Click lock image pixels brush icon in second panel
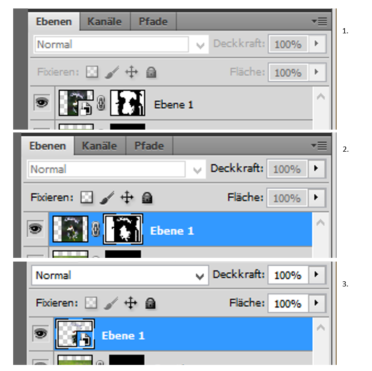 [107, 197]
